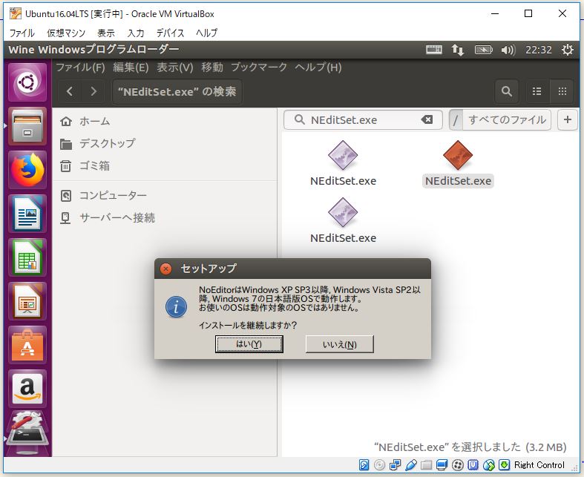Open file manager ヘルプ(H) menu

pyautogui.click(x=318, y=68)
